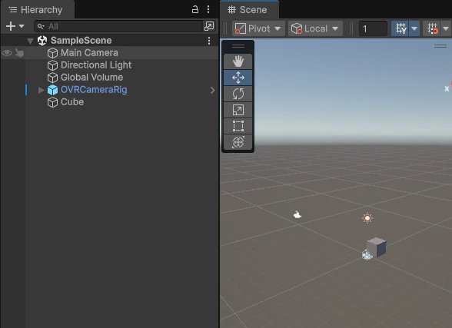452x328 pixels.
Task: Click the overlay handle at Scene top-right
Action: [440, 46]
